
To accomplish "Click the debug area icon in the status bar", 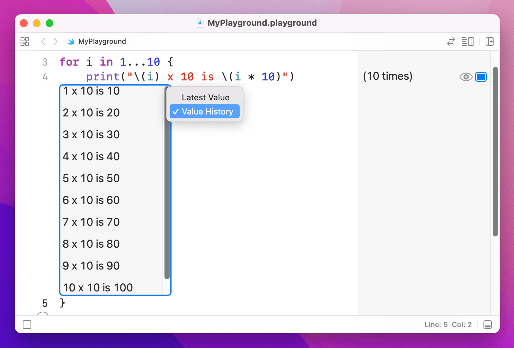I will 488,325.
